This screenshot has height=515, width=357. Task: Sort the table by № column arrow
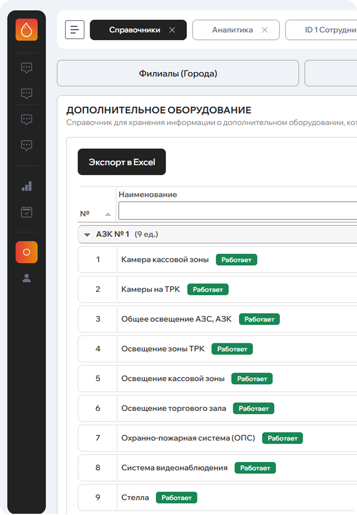[x=108, y=214]
